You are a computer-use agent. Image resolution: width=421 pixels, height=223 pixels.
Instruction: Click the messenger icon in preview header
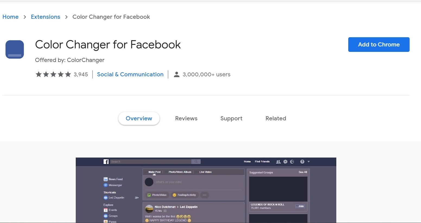coord(285,162)
